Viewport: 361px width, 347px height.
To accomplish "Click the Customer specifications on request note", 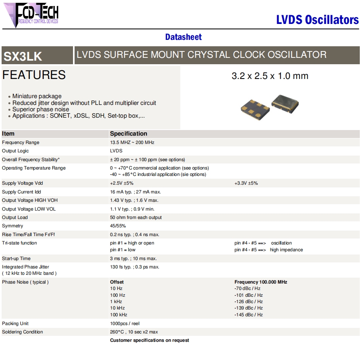I will click(x=150, y=340).
